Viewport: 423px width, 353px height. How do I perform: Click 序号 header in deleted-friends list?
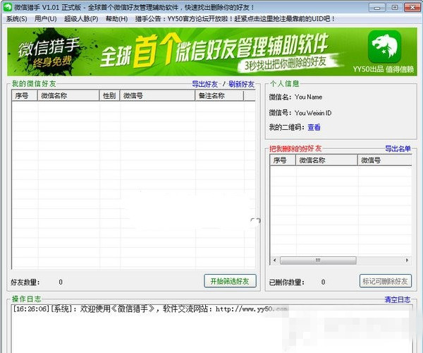tap(283, 160)
